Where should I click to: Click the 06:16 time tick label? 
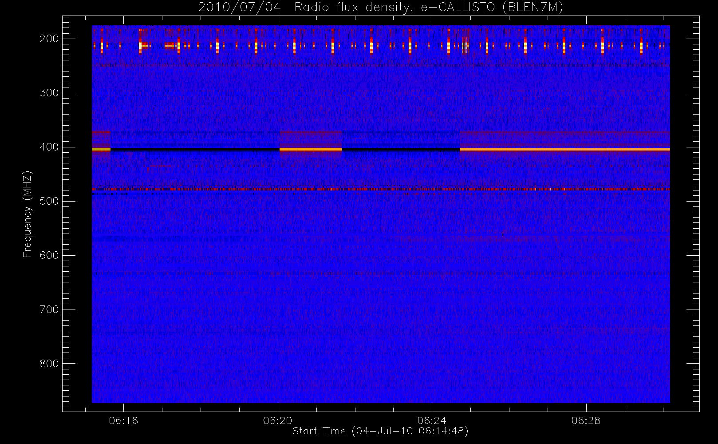pyautogui.click(x=123, y=420)
